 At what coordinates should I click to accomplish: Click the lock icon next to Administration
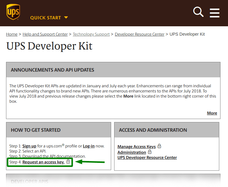149,152
